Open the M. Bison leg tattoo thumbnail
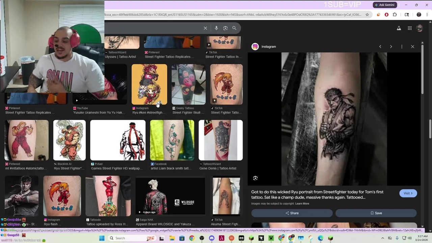The height and width of the screenshot is (243, 432). (108, 196)
